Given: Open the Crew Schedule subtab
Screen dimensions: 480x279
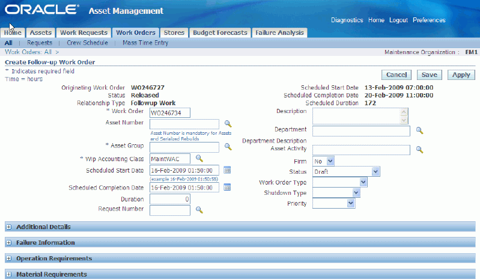Looking at the screenshot, I should 87,43.
